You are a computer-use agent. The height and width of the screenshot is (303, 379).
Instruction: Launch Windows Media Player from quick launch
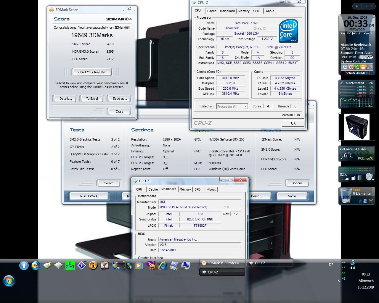[139, 265]
